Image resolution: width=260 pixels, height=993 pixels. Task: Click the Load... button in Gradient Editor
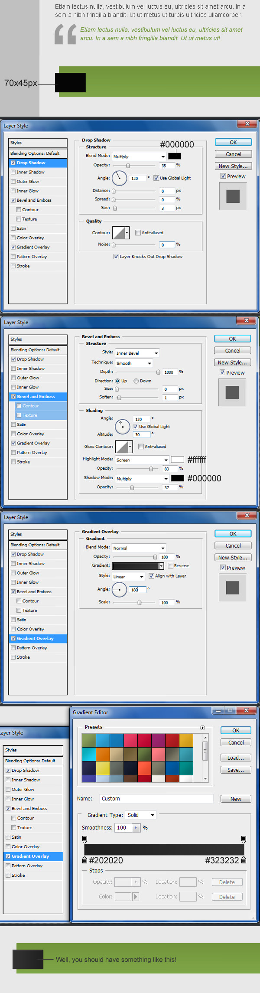[235, 758]
